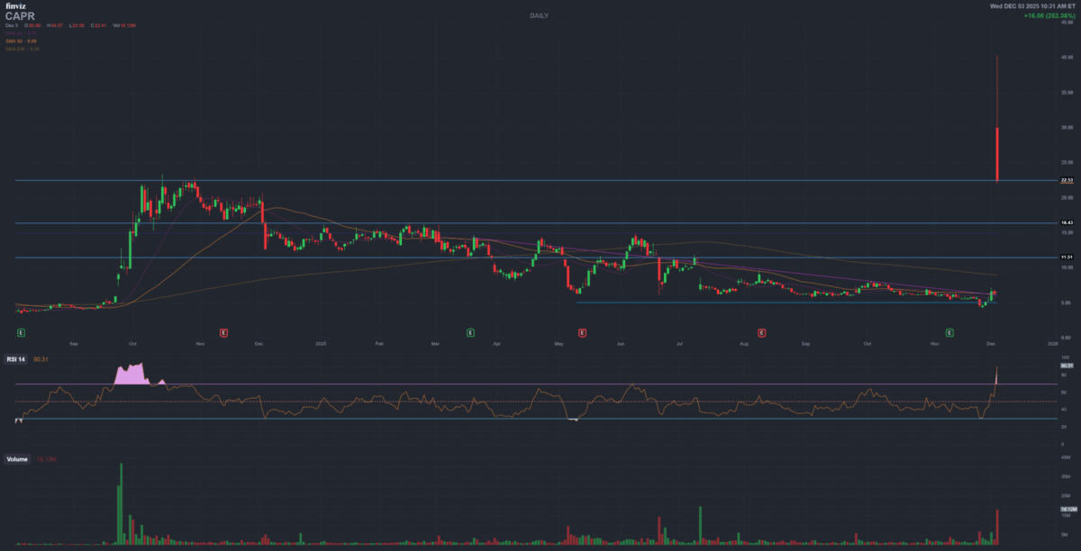Click the DAILY timeframe label
This screenshot has height=551, width=1081.
pos(540,15)
